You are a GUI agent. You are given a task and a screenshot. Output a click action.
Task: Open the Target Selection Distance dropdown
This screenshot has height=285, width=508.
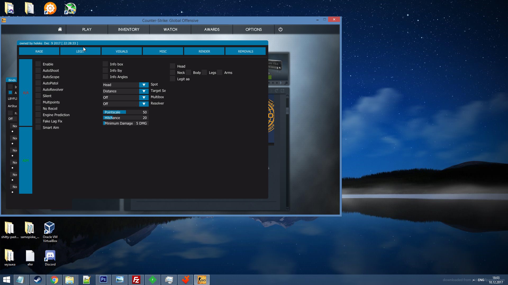[x=144, y=91]
